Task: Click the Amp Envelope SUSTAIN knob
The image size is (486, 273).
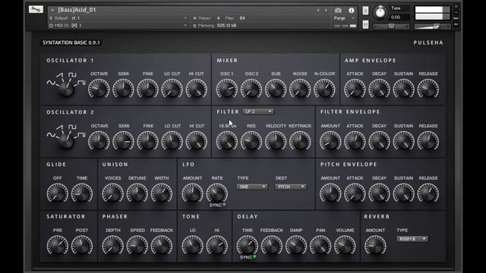Action: 403,89
